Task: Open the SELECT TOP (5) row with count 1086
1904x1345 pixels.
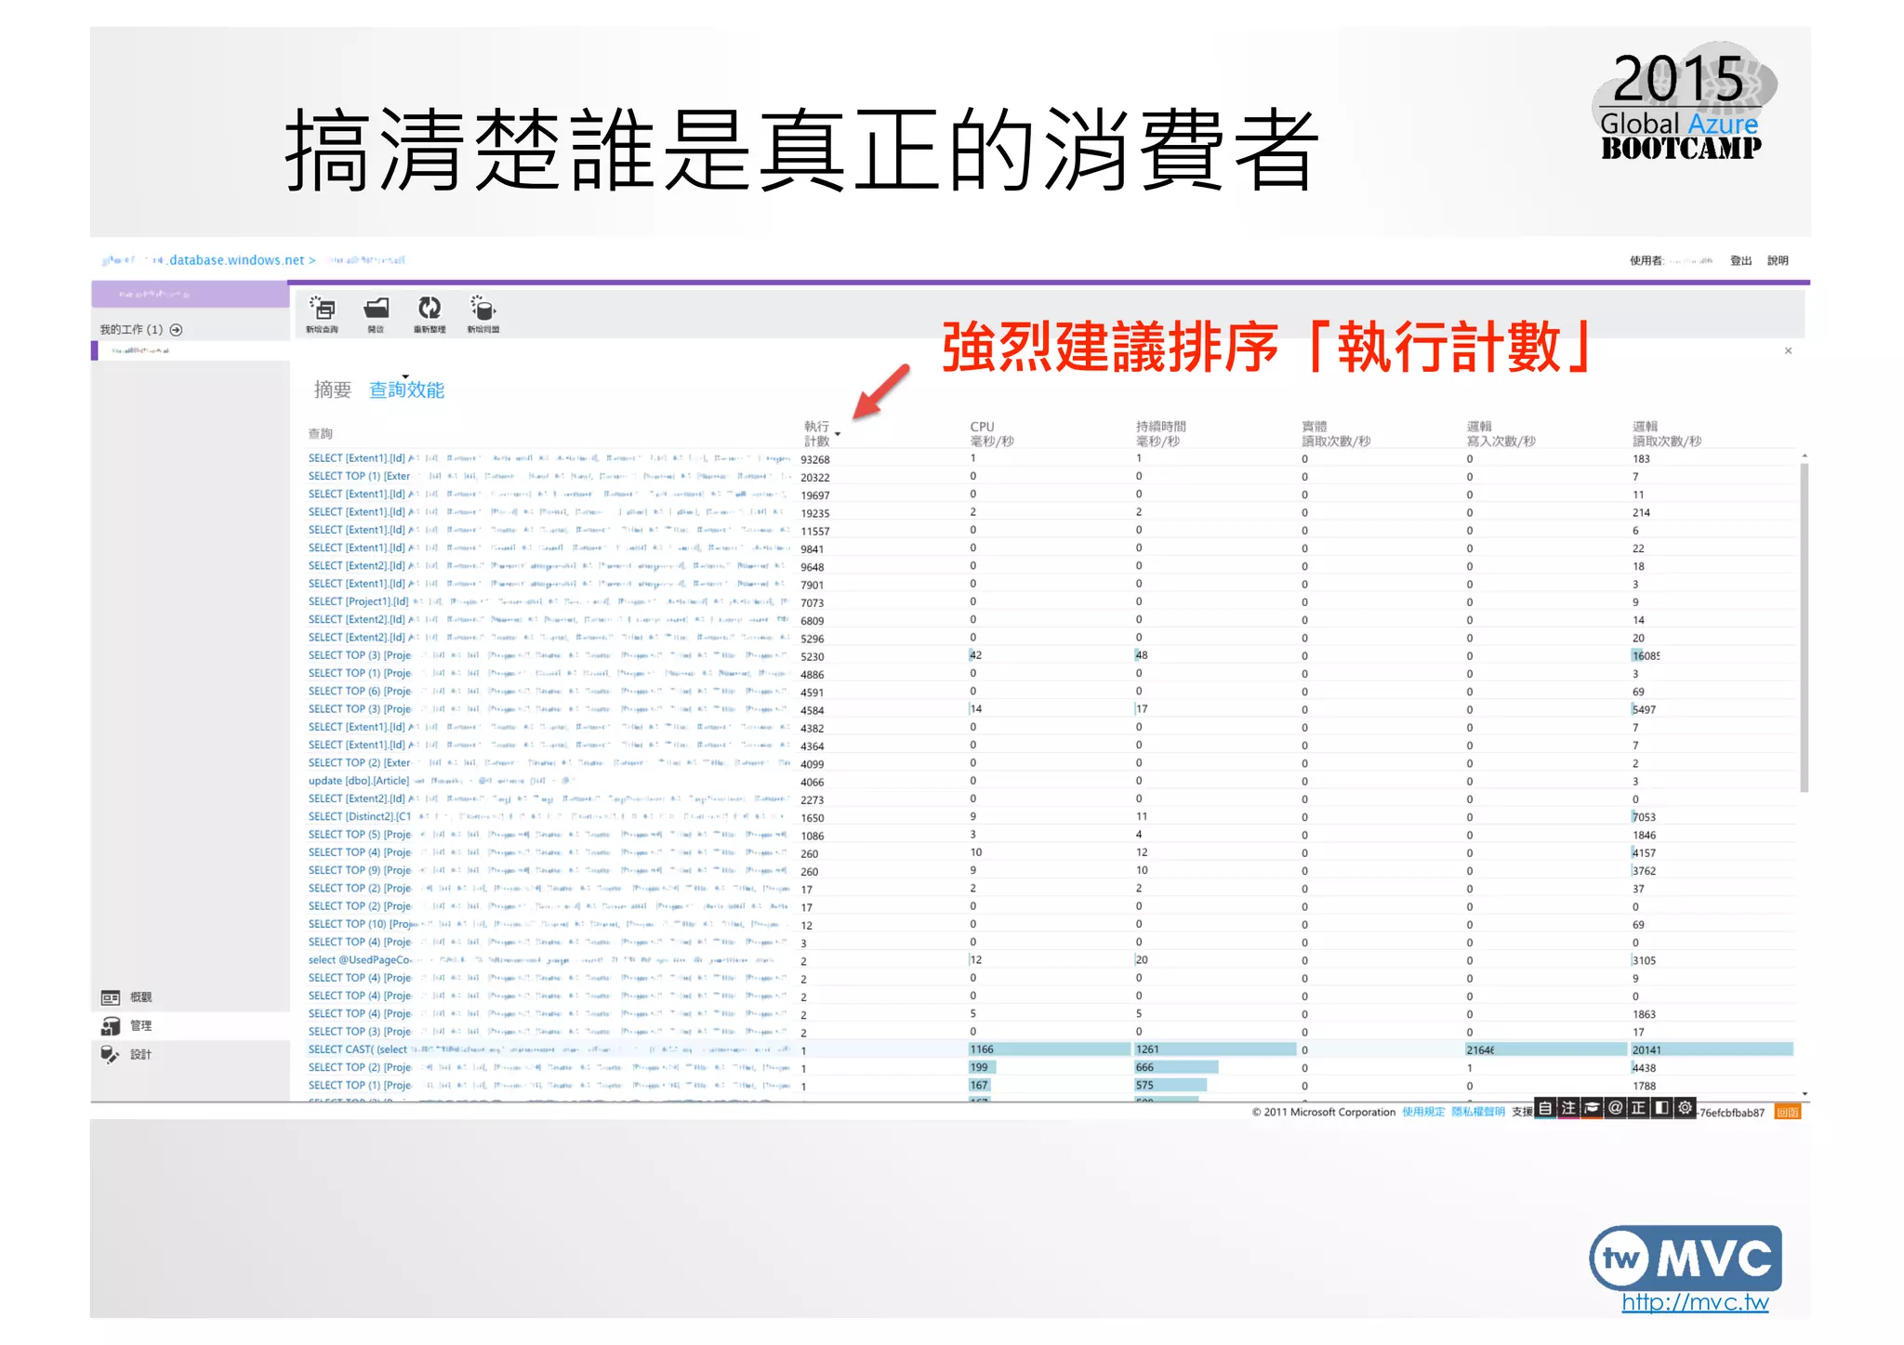Action: (x=1051, y=836)
